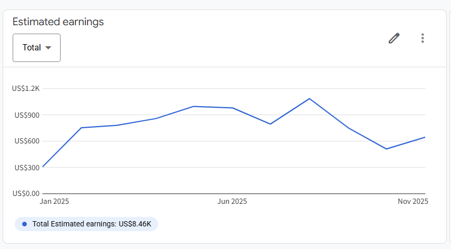Click the Nov 2025 x-axis label
This screenshot has height=249, width=451.
pos(413,202)
